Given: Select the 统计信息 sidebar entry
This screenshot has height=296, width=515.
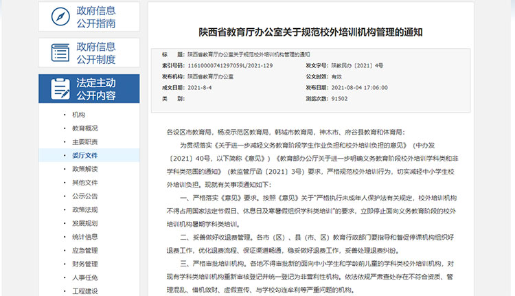Looking at the screenshot, I should (x=84, y=237).
